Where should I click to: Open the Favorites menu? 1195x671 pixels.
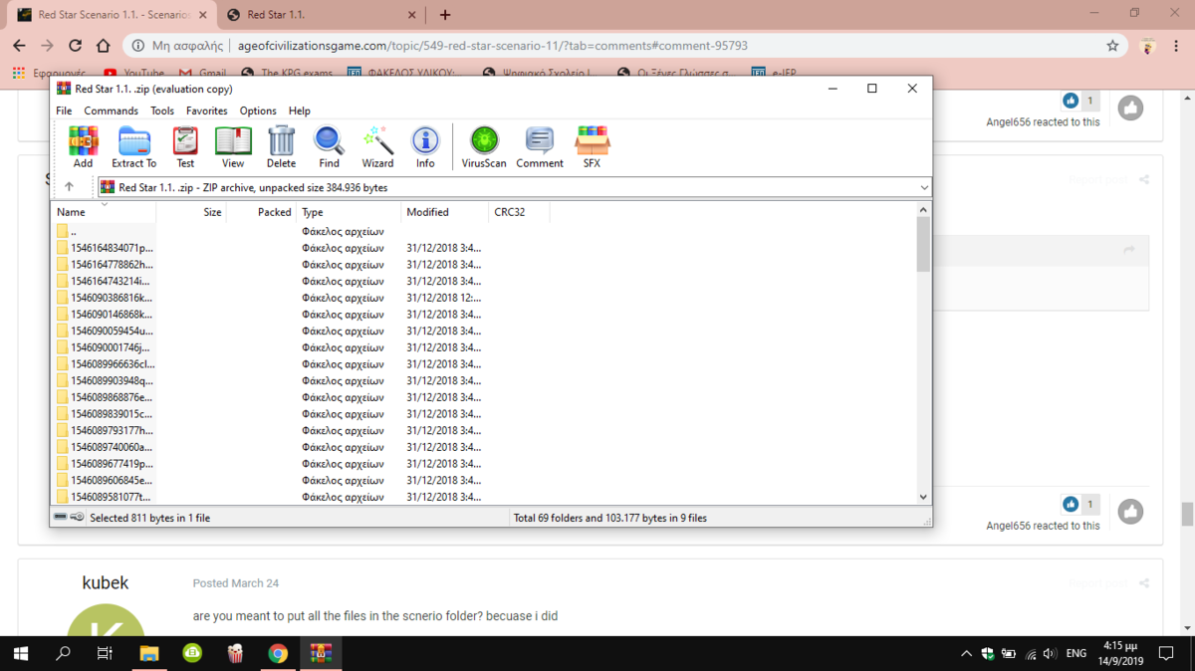coord(206,111)
